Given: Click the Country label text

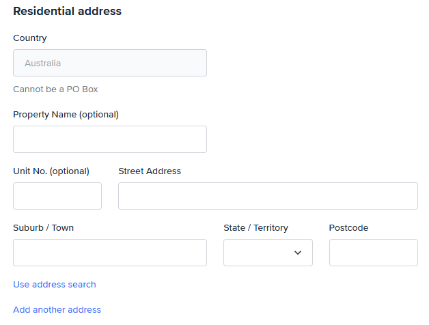Looking at the screenshot, I should (30, 38).
